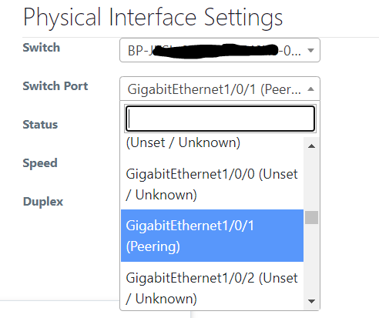This screenshot has width=379, height=318.
Task: Click the down arrow of the Switch dropdown
Action: 311,50
